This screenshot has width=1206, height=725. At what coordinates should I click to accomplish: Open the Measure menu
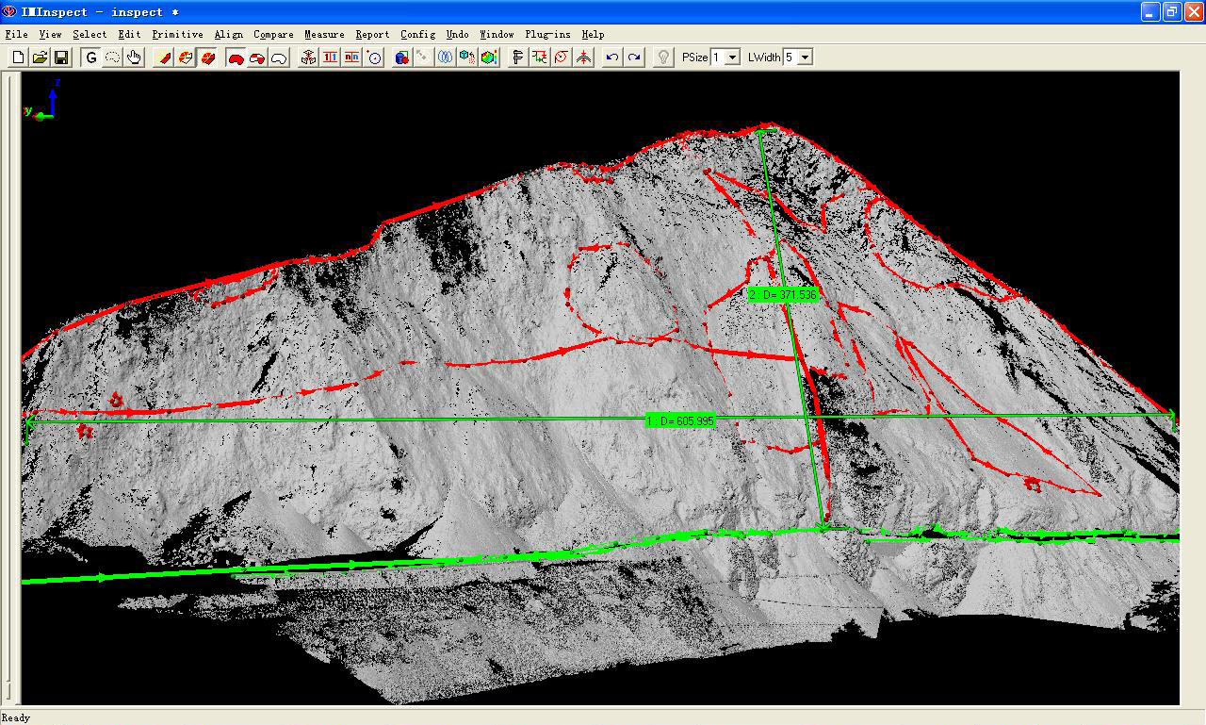(x=324, y=34)
